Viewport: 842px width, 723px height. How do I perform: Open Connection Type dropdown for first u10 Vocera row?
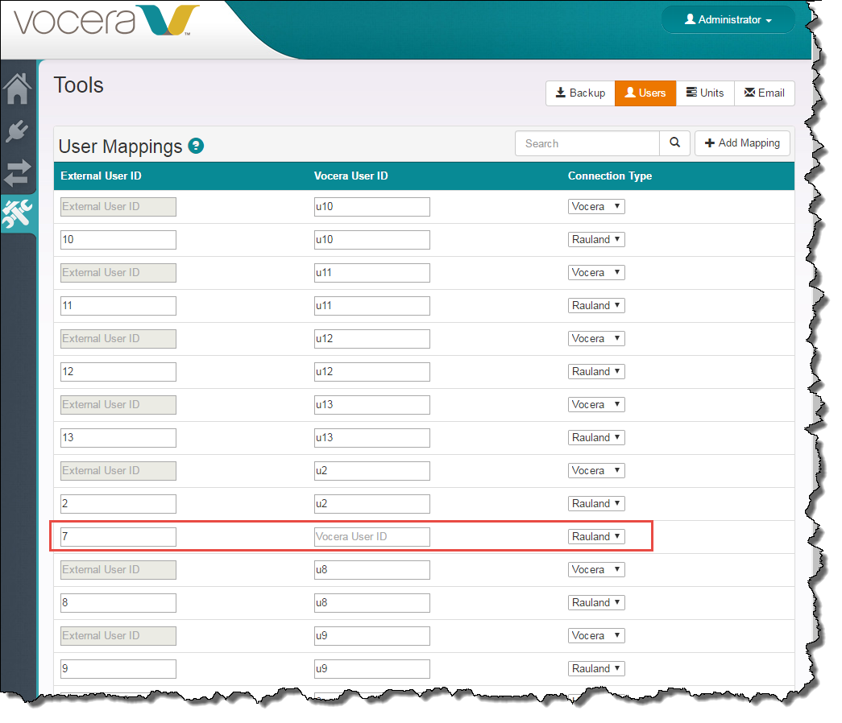click(x=596, y=207)
